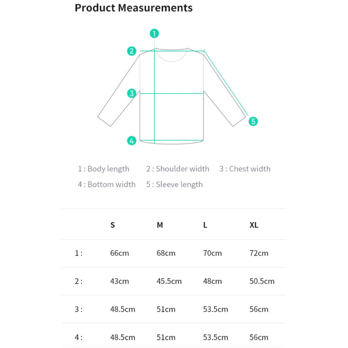Click the "4 : Bottom width" legend label
Viewport: 348px width, 348px height.
107,184
